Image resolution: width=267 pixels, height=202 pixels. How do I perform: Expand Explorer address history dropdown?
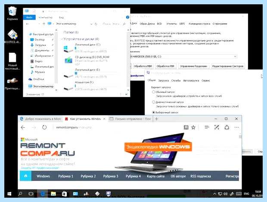pyautogui.click(x=91, y=24)
